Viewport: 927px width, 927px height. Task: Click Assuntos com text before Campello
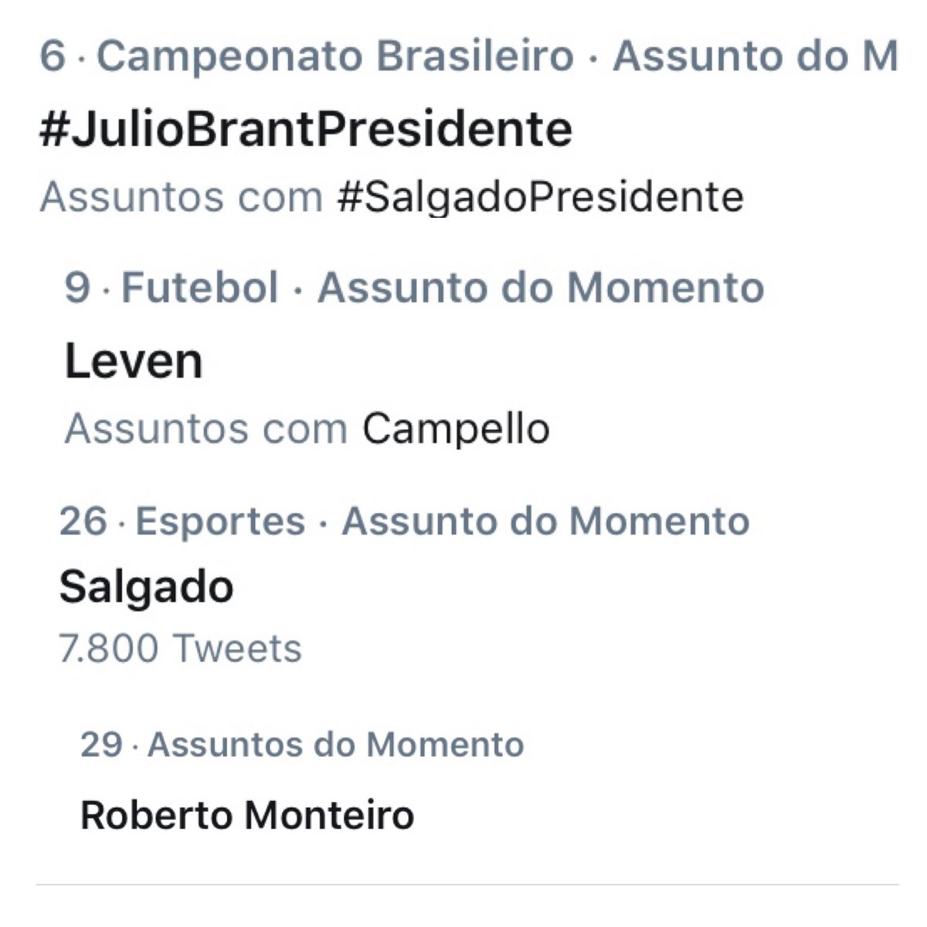(206, 429)
